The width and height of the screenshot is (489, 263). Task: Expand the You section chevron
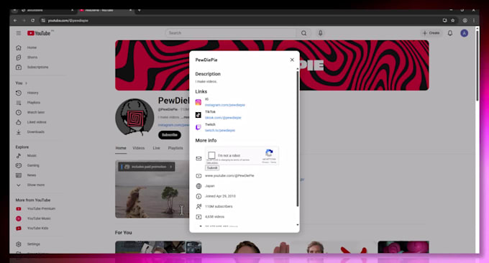tap(26, 83)
